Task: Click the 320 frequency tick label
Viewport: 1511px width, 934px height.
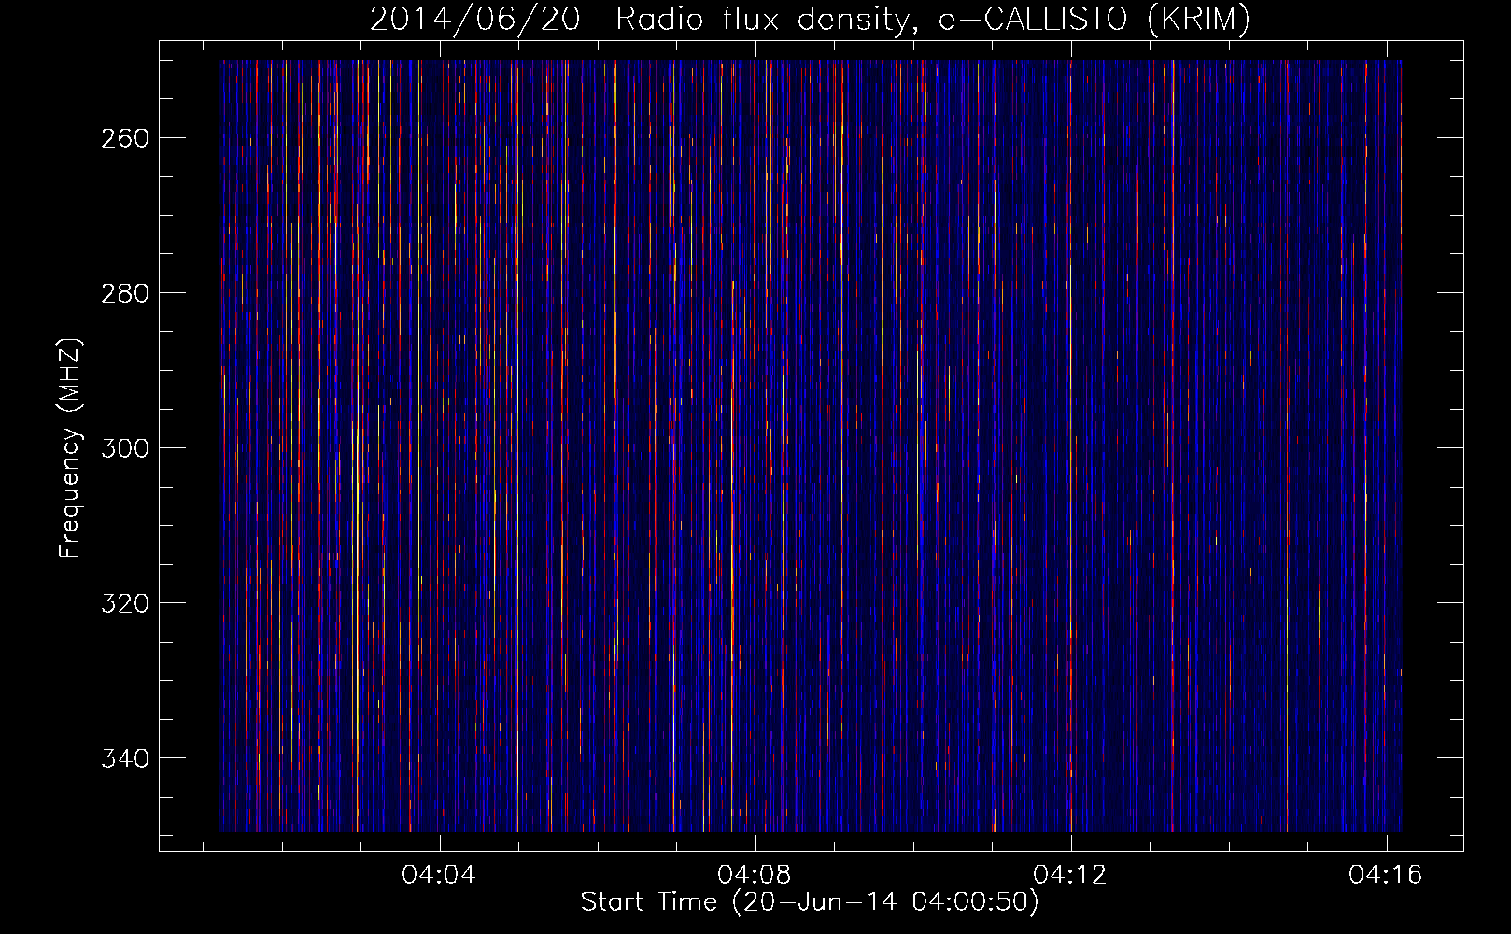Action: coord(124,603)
